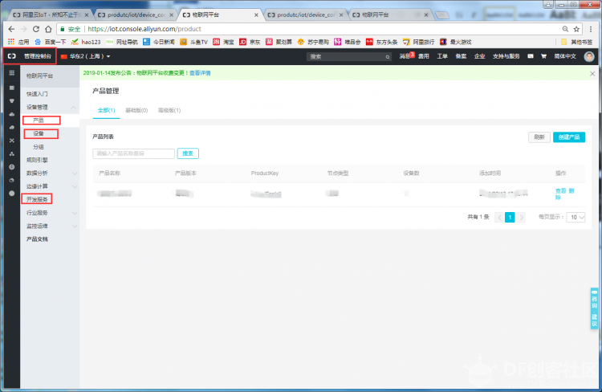Bookmark this page with the star icon
This screenshot has width=602, height=392.
(576, 29)
